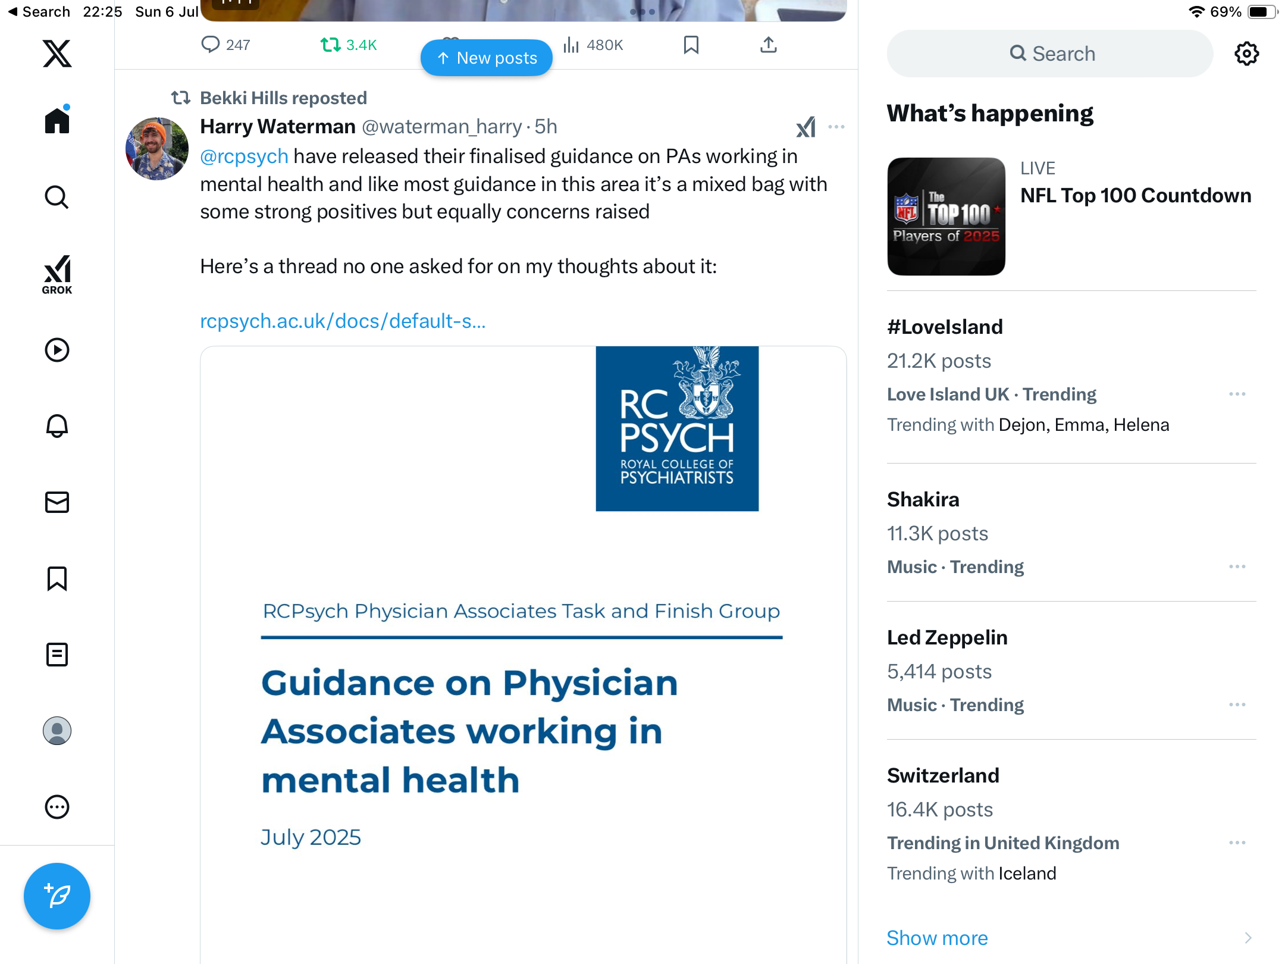Open Bookmarks in the sidebar
1285x964 pixels.
pos(57,578)
